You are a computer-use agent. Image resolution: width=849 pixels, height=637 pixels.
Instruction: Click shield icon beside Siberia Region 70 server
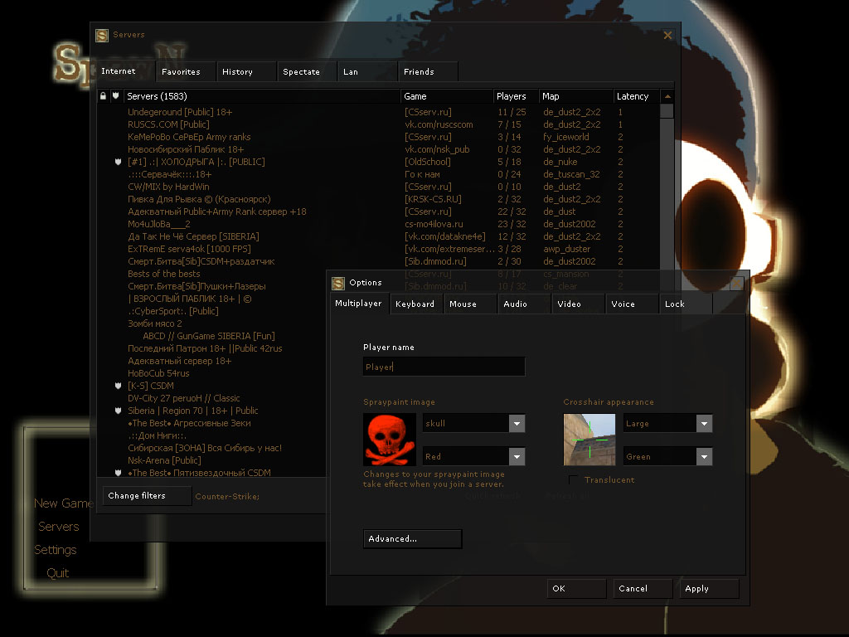click(118, 411)
